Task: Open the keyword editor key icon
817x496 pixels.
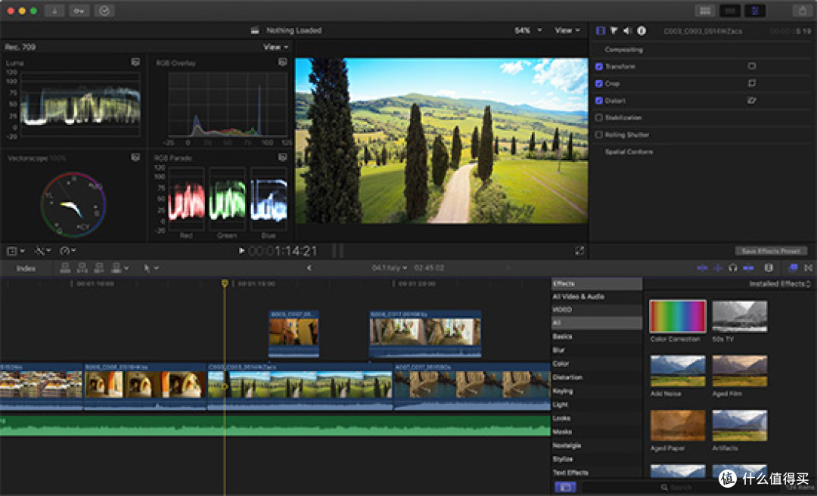Action: point(79,11)
